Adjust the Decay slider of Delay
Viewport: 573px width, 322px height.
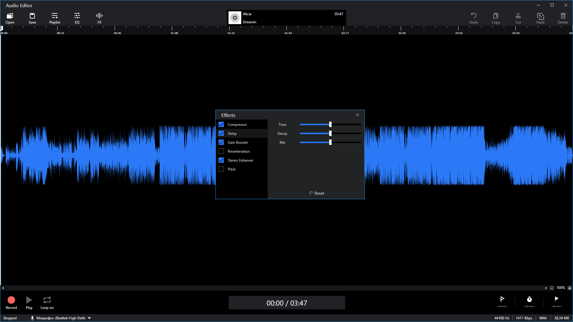coord(330,133)
